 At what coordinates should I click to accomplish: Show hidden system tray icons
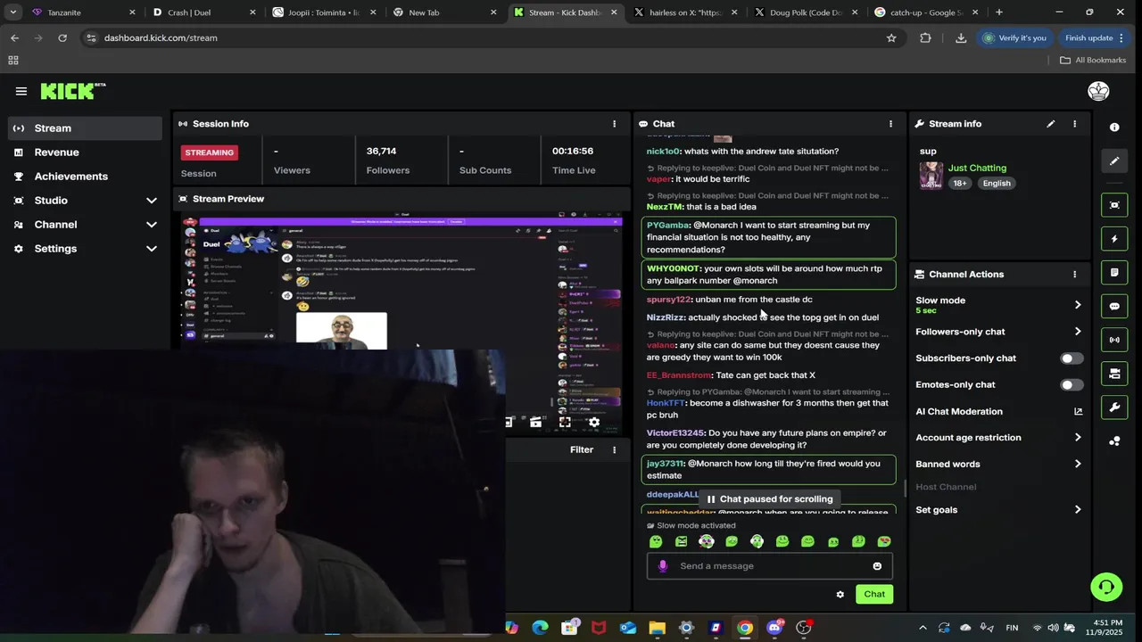[x=923, y=628]
